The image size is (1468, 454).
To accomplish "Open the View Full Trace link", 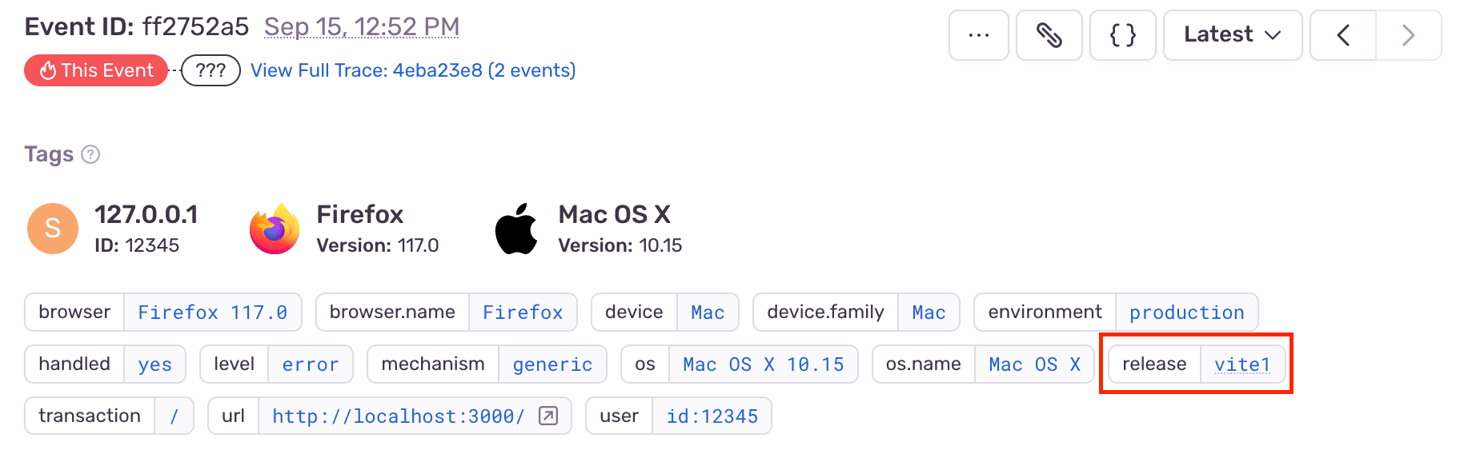I will pos(413,70).
